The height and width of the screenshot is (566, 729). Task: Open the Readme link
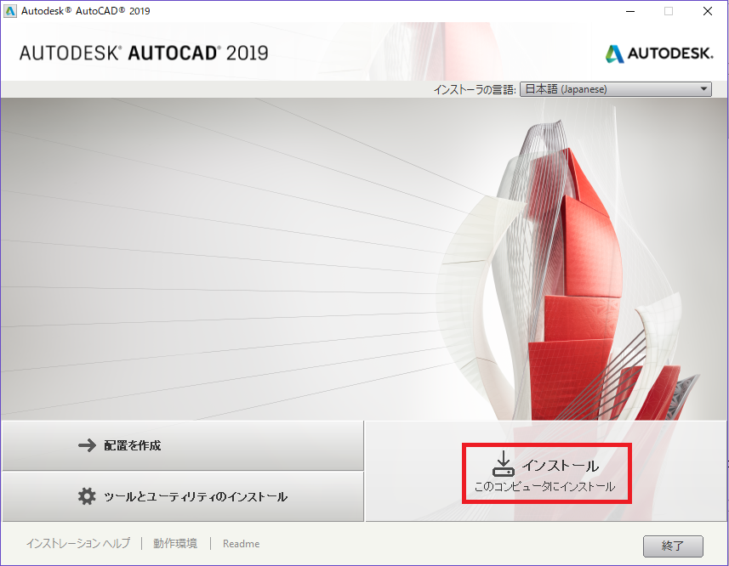[x=241, y=544]
